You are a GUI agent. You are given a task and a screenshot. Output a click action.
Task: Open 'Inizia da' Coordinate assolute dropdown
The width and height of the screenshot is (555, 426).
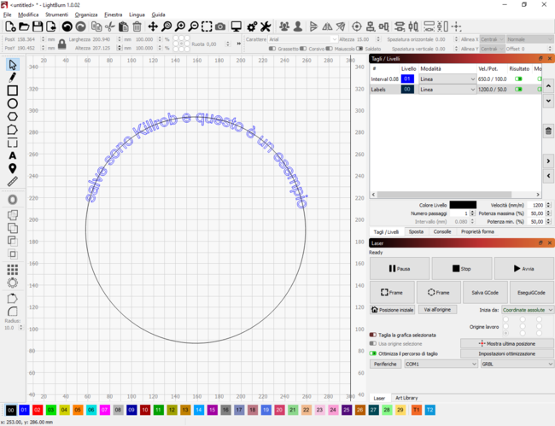coord(527,309)
